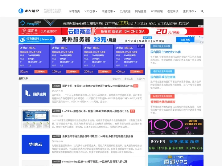Open 金秋活动华纳云 article title
The image size is (222, 166).
tap(97, 136)
